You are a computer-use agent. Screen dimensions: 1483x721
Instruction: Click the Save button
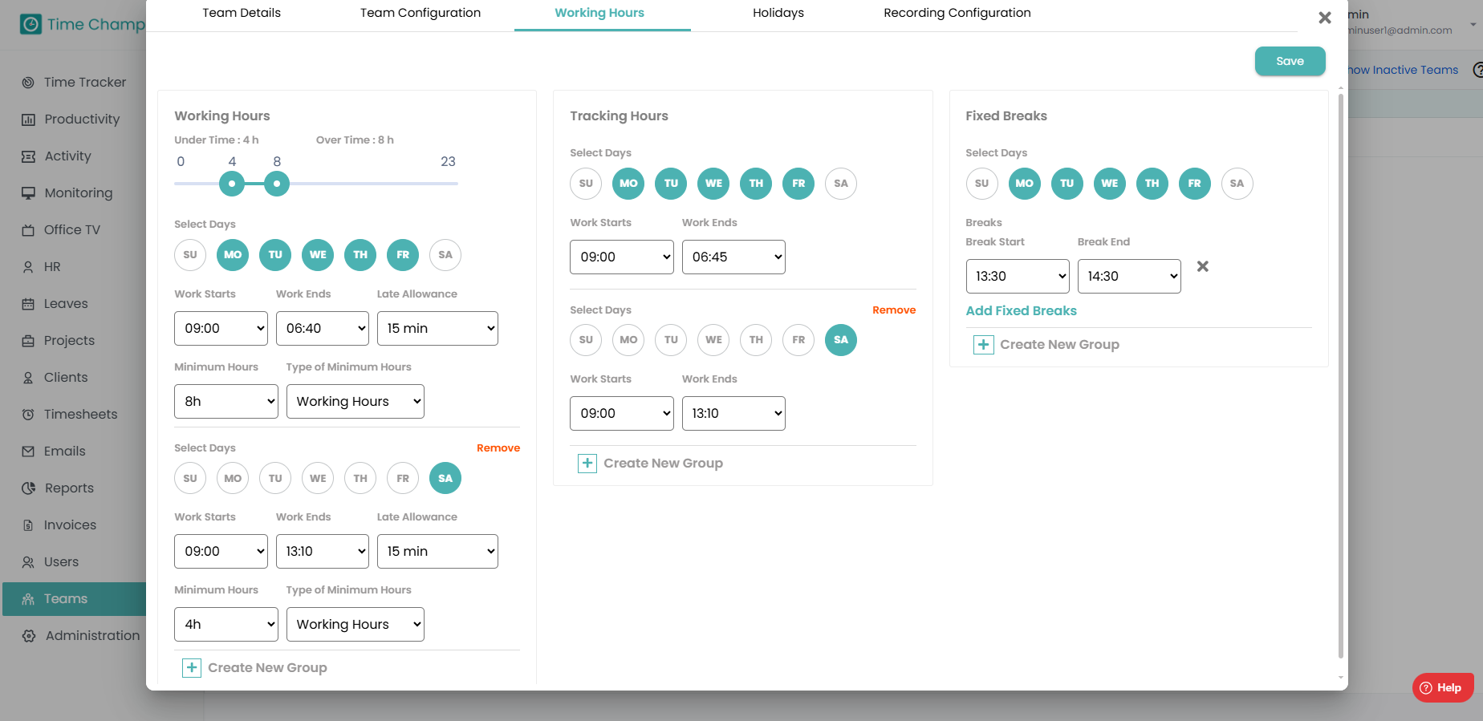[1290, 61]
